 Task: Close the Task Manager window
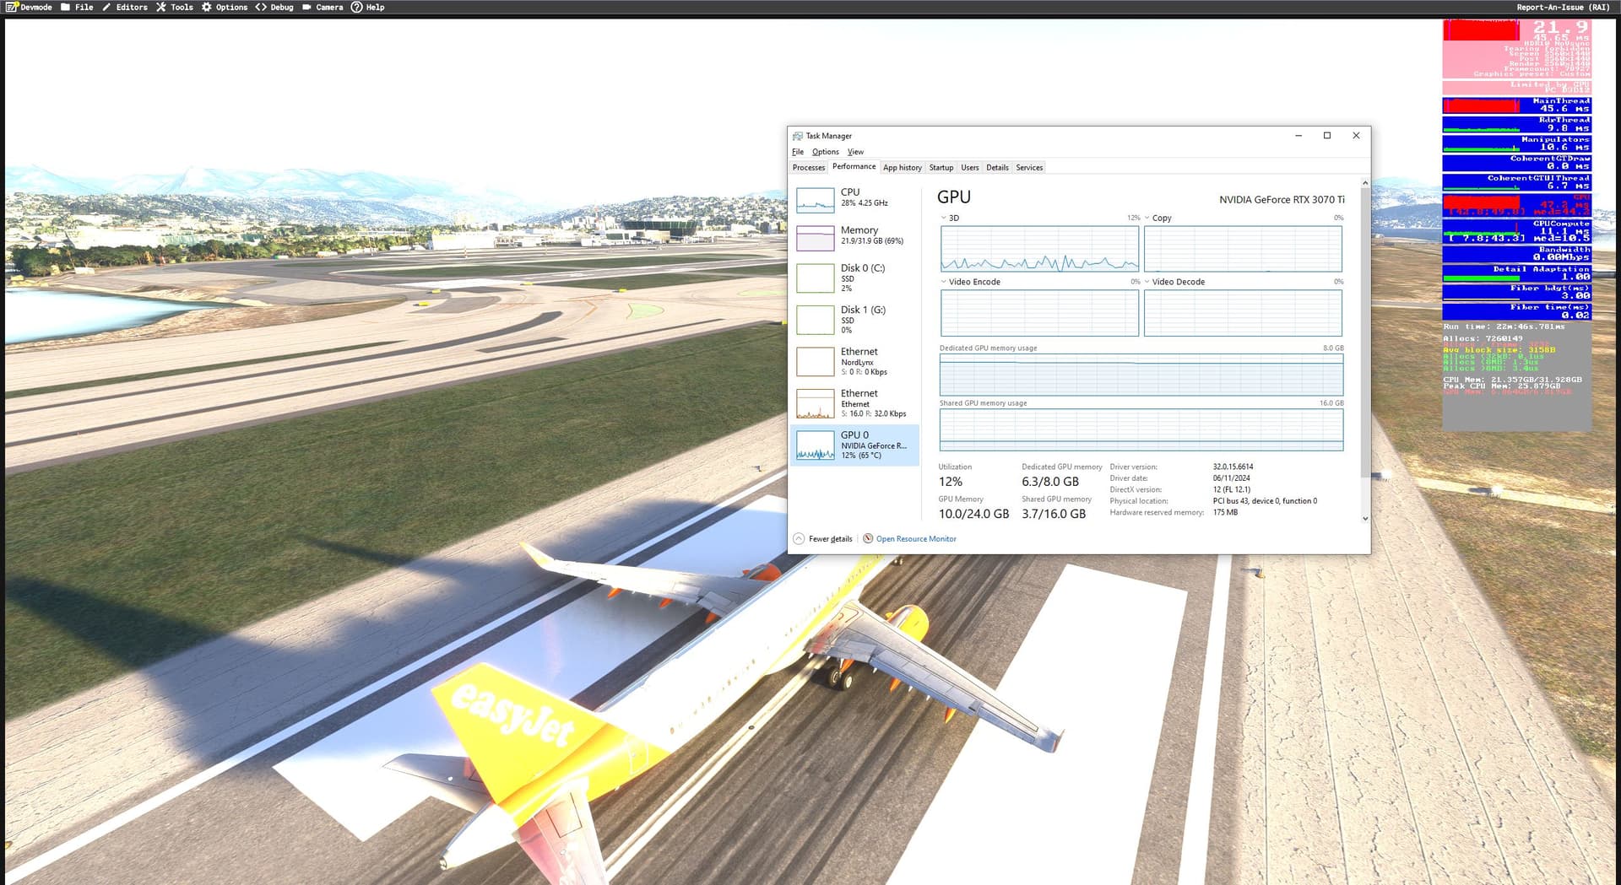click(1356, 136)
